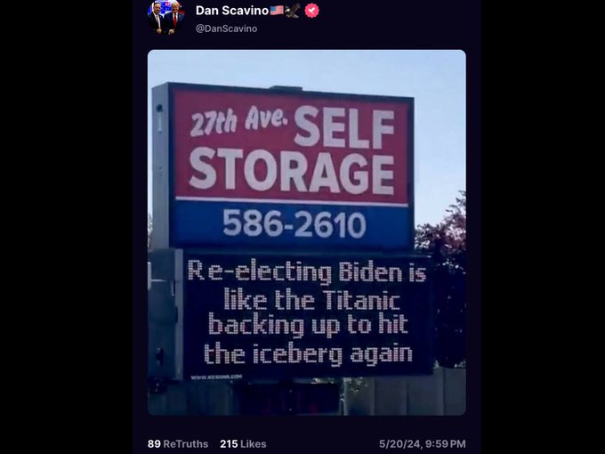605x454 pixels.
Task: Open the Dan Scavino display name
Action: tap(232, 11)
